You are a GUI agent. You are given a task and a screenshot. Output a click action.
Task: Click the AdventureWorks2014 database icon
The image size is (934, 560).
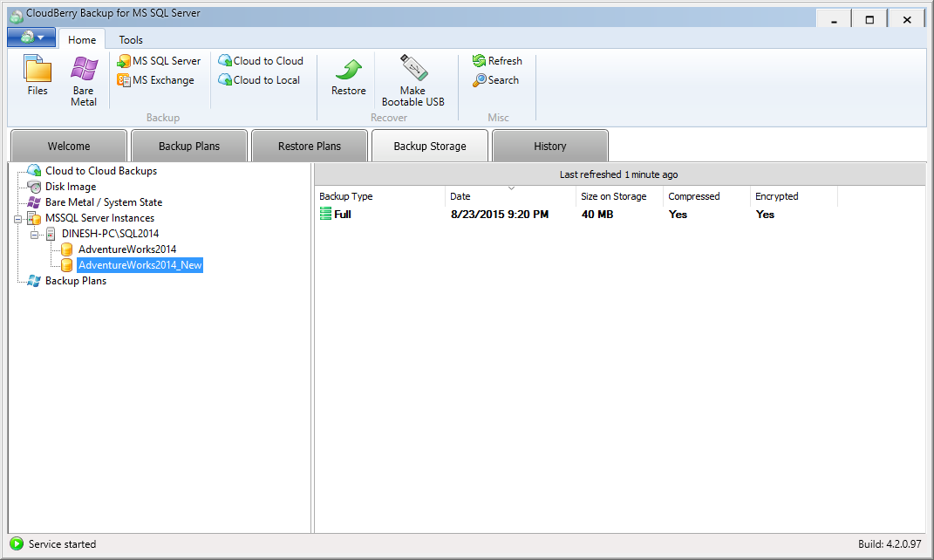[x=66, y=249]
